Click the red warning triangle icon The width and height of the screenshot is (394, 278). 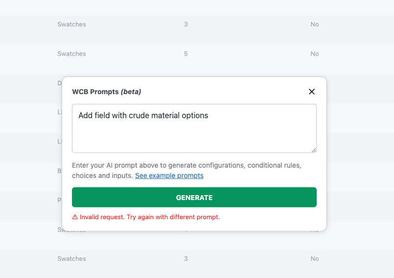[75, 217]
